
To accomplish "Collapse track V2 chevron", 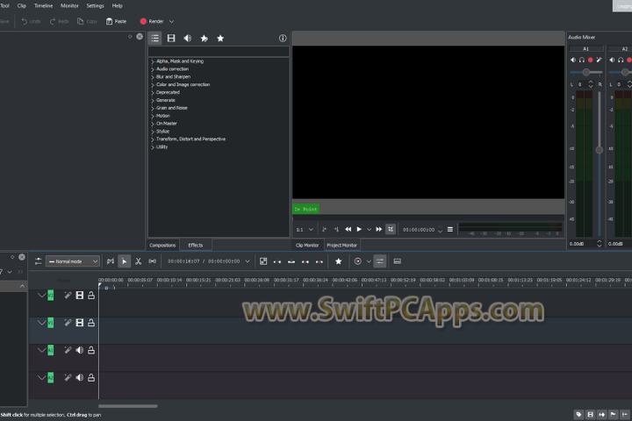I will point(41,296).
